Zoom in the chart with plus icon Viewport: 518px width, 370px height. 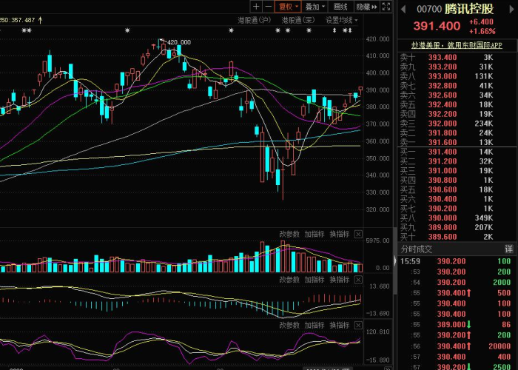tap(256, 7)
